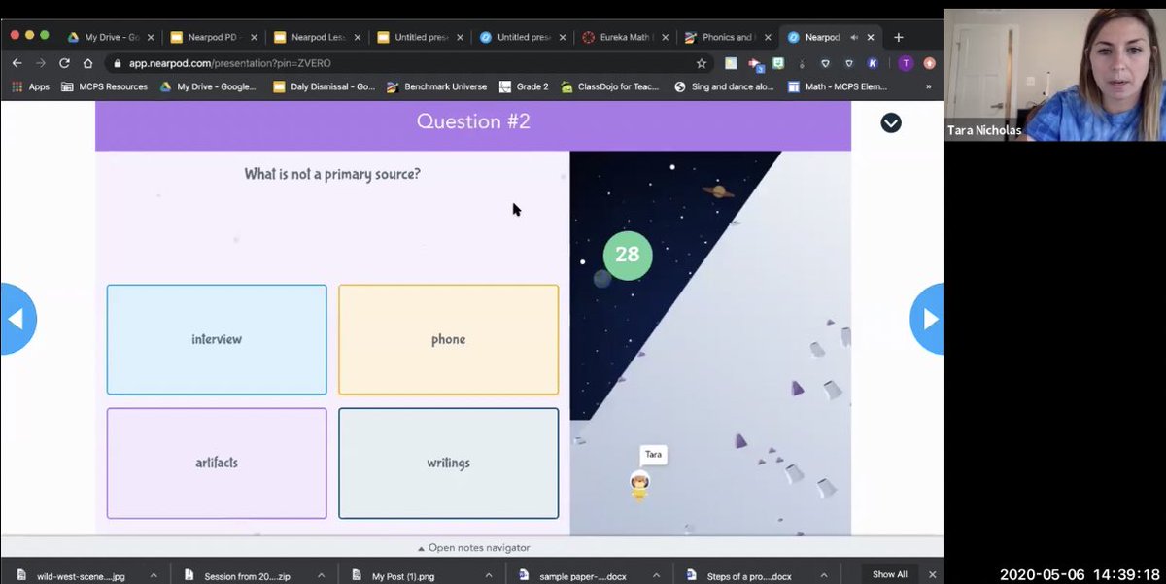
Task: Open the Chrome profile avatar 'T'
Action: click(906, 63)
